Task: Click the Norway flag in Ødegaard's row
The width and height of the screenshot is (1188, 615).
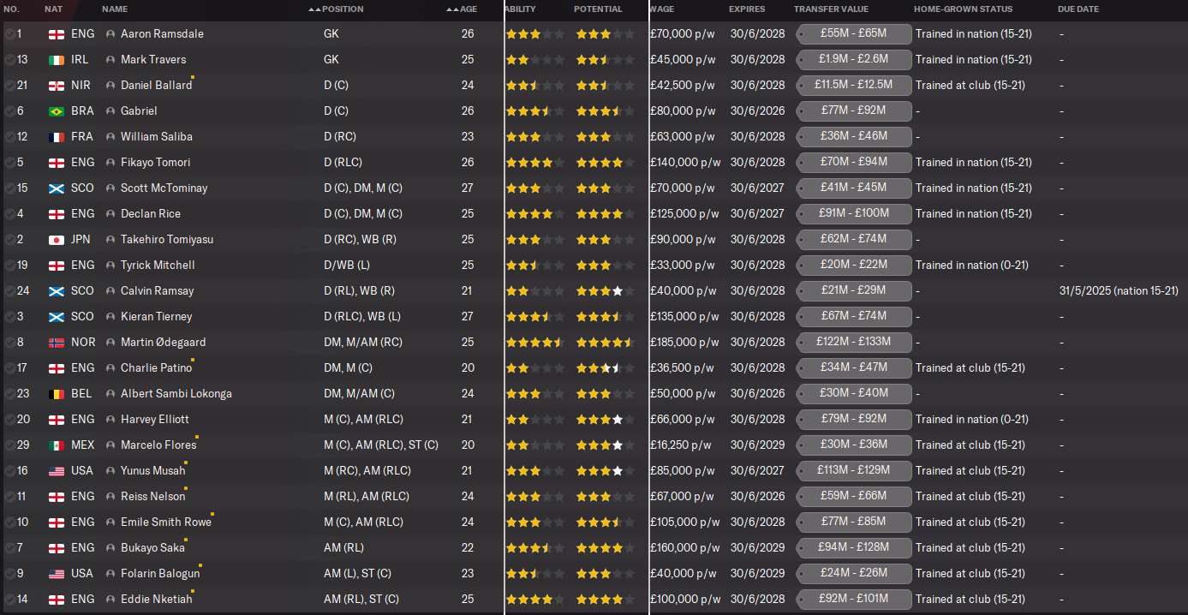Action: [x=57, y=343]
